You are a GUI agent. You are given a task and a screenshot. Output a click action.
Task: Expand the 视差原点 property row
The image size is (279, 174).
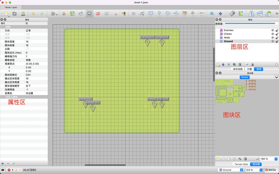[x=2, y=64]
